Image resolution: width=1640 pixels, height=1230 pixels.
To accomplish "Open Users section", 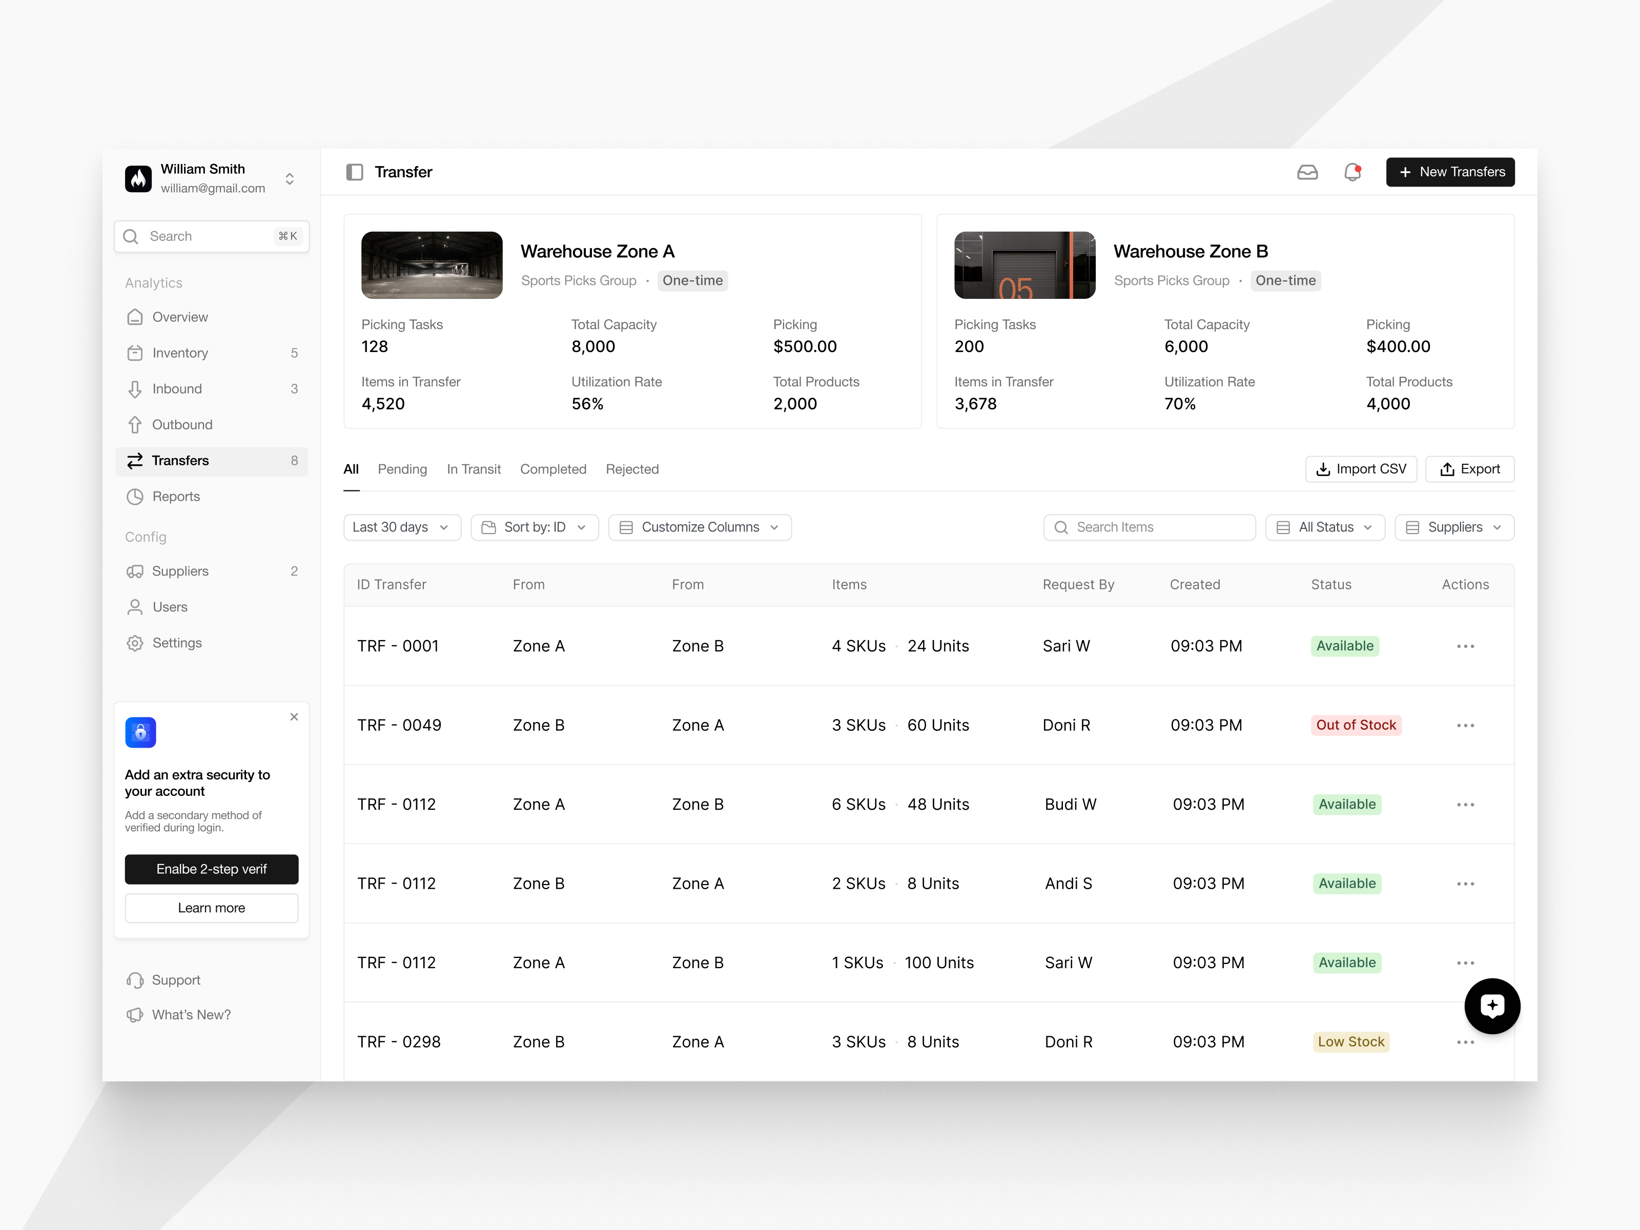I will [x=211, y=607].
